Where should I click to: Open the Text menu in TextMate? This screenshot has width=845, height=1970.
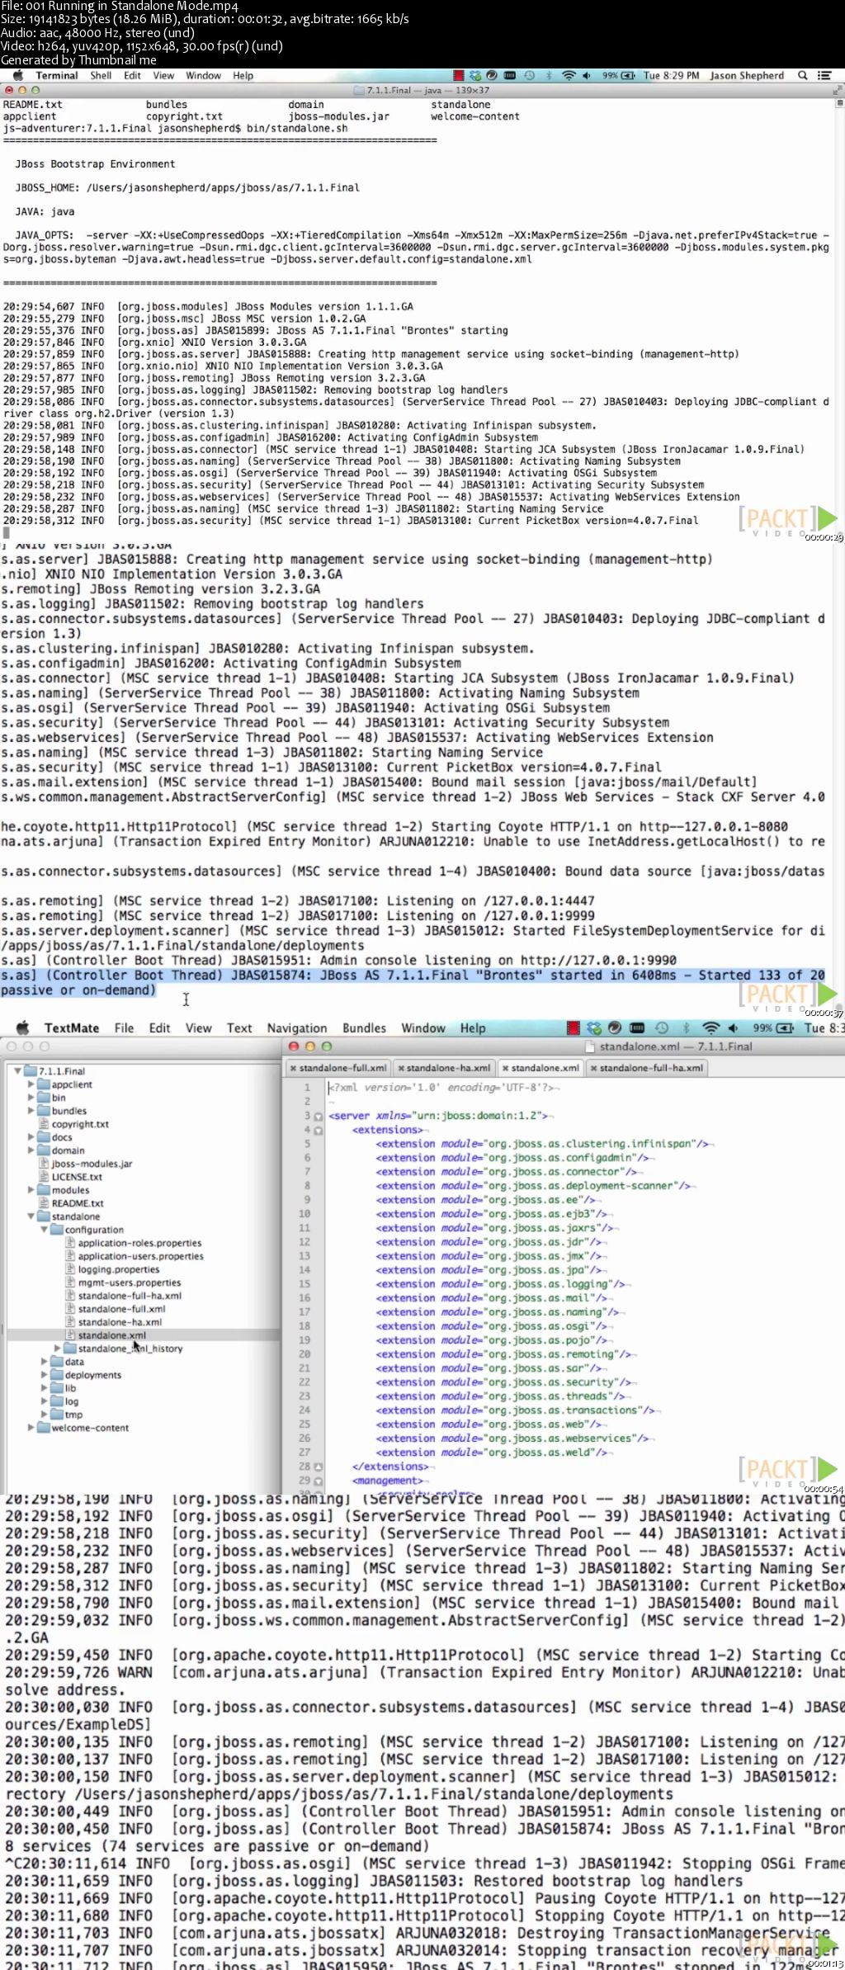point(239,1028)
